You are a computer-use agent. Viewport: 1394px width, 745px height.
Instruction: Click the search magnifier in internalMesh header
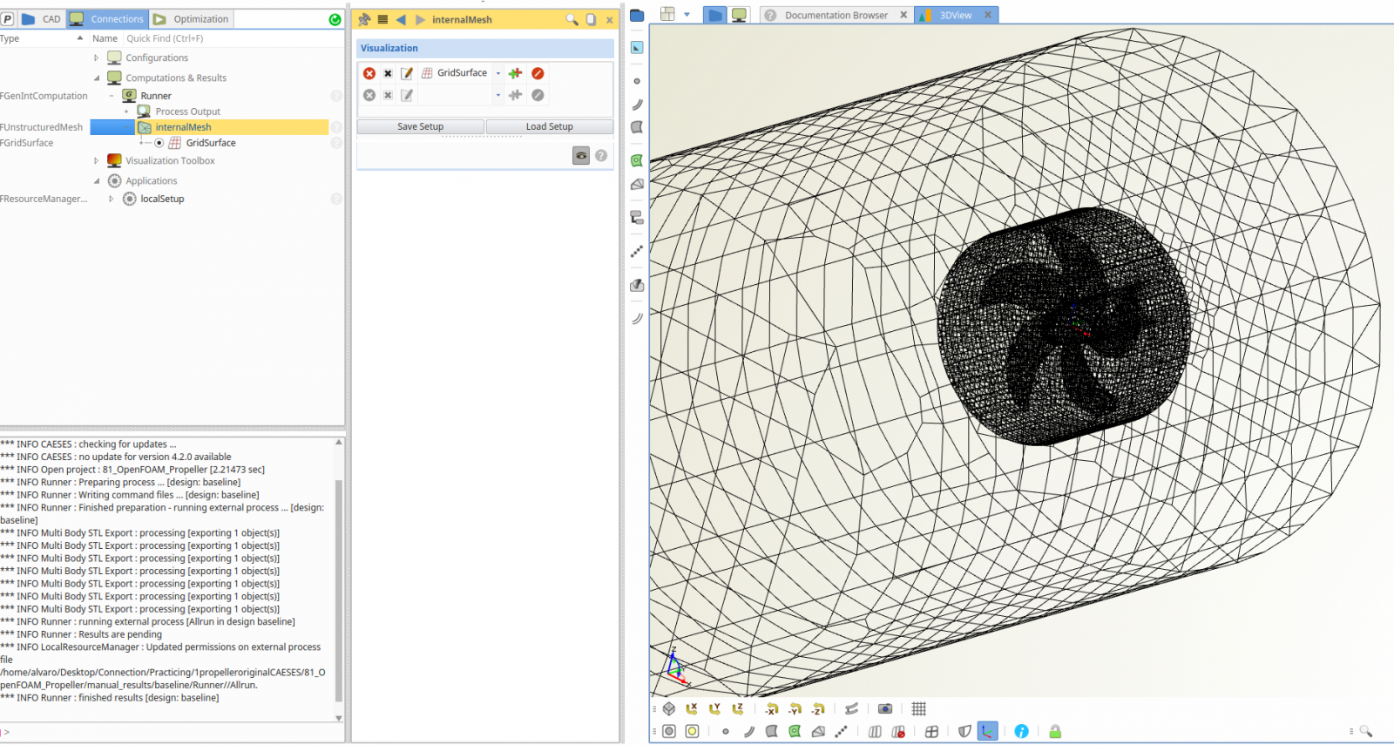click(572, 19)
